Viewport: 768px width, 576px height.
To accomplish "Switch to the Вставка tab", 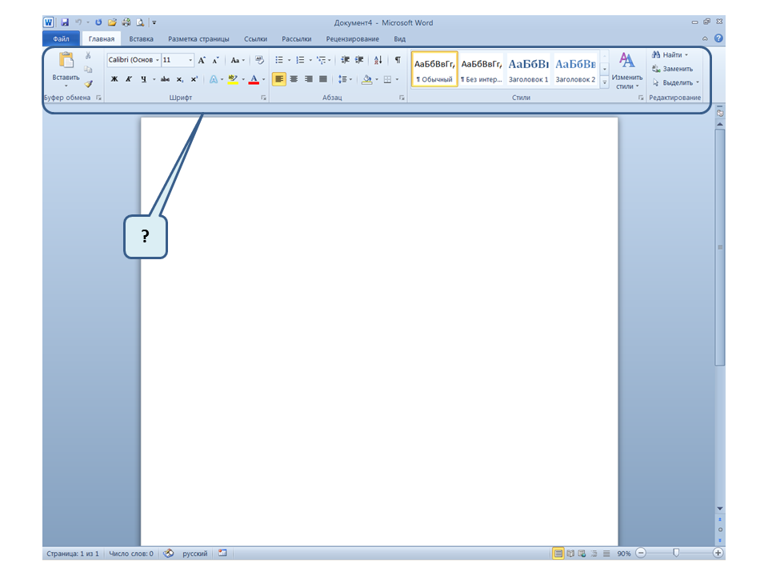I will click(142, 38).
